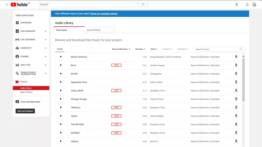Play the Galaxia track
Viewport: 262px width, 147px height.
[x=61, y=141]
